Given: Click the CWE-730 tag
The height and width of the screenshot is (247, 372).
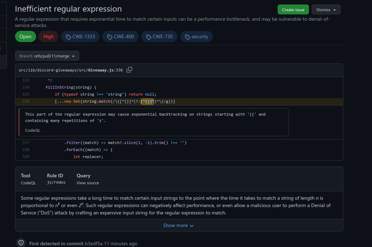Looking at the screenshot, I should tap(159, 36).
